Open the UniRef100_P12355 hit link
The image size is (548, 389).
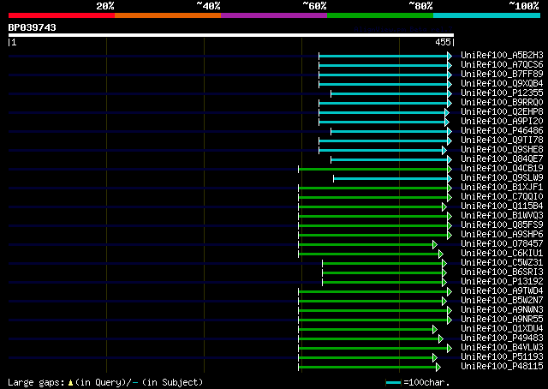coord(502,93)
